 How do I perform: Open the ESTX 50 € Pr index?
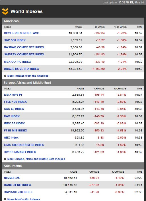13,95
